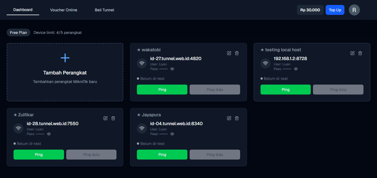Image resolution: width=377 pixels, height=178 pixels.
Task: Show password for wakatobi device
Action: (x=172, y=69)
